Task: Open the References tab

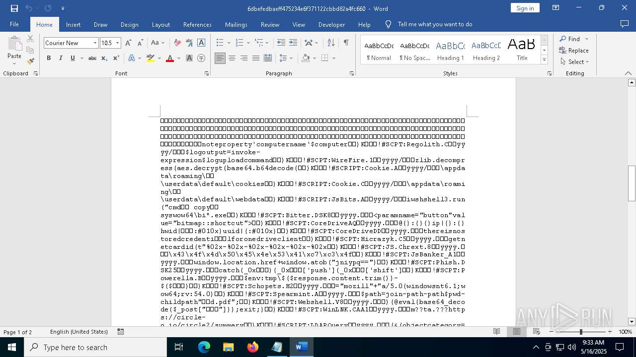Action: point(197,24)
